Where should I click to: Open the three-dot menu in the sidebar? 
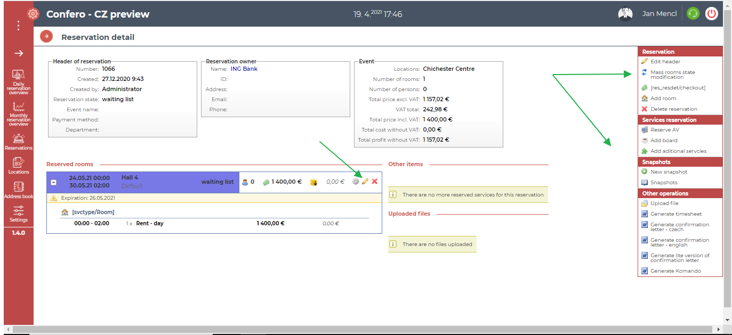click(19, 25)
